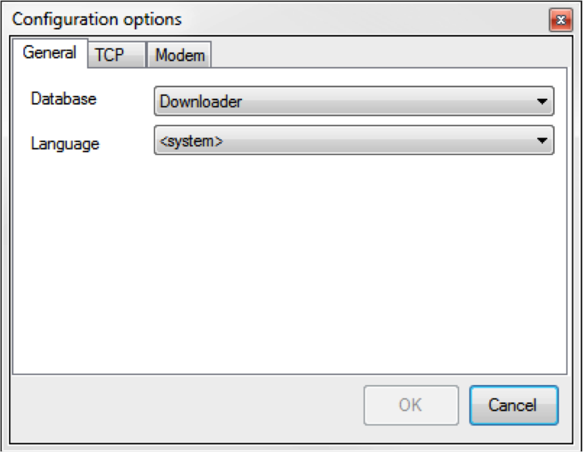
Task: Click the '<system>' value in Language field
Action: pos(191,141)
